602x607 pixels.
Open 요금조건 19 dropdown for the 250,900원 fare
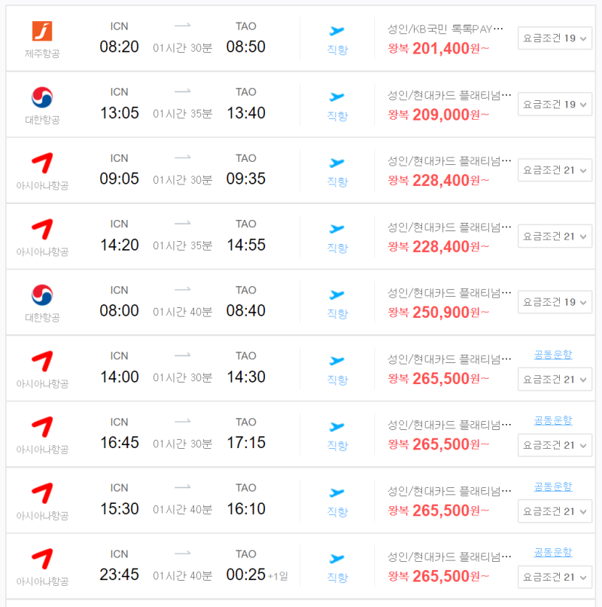click(x=555, y=302)
